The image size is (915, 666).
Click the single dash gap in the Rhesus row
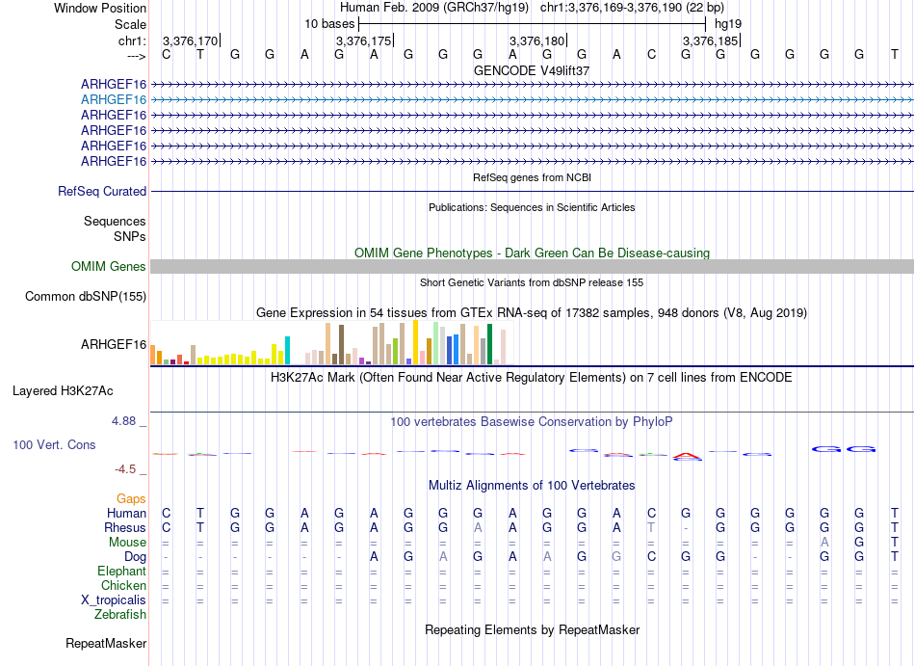(x=686, y=528)
